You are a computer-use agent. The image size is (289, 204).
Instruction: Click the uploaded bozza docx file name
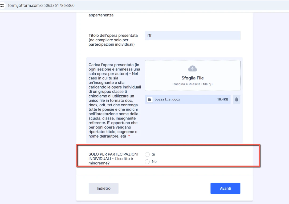[x=167, y=100]
